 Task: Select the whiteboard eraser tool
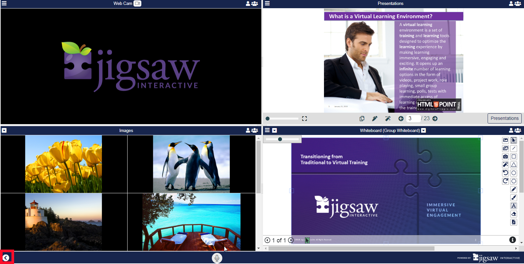(x=514, y=214)
